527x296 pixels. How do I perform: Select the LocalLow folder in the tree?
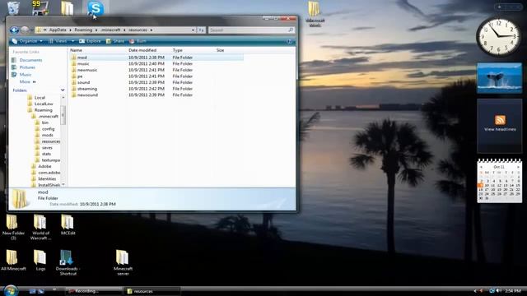click(44, 104)
